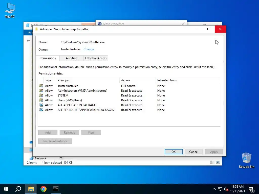This screenshot has width=259, height=194.
Task: Click the Cancel button
Action: point(194,152)
